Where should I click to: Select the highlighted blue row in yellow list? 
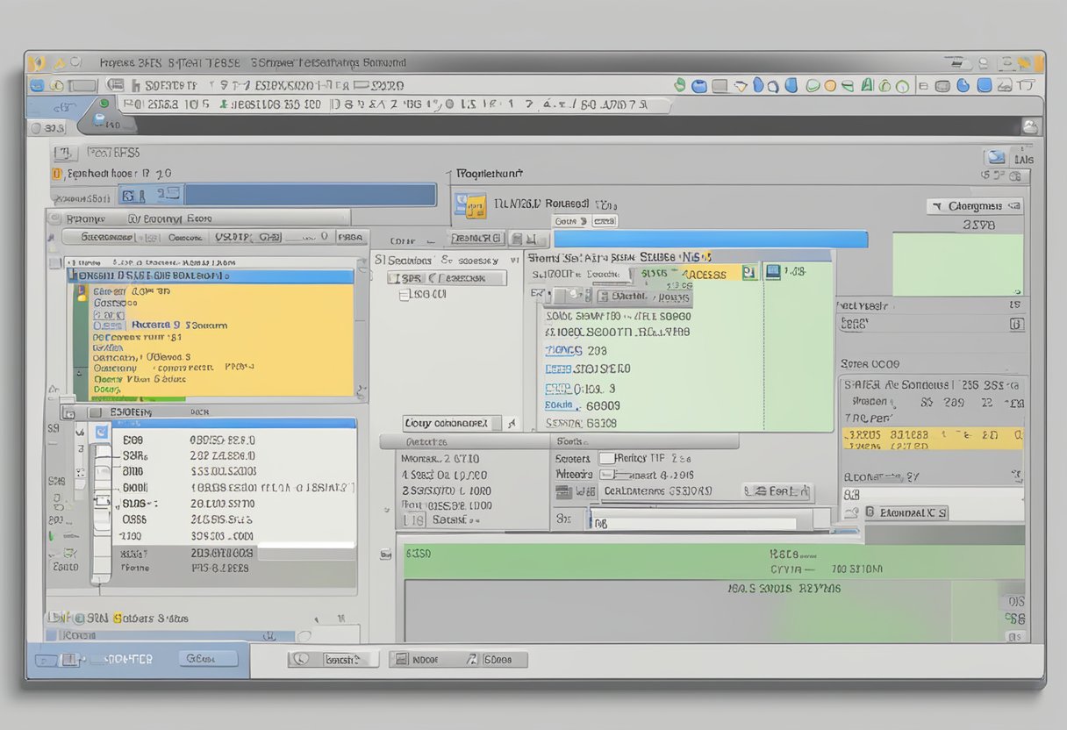(x=211, y=276)
